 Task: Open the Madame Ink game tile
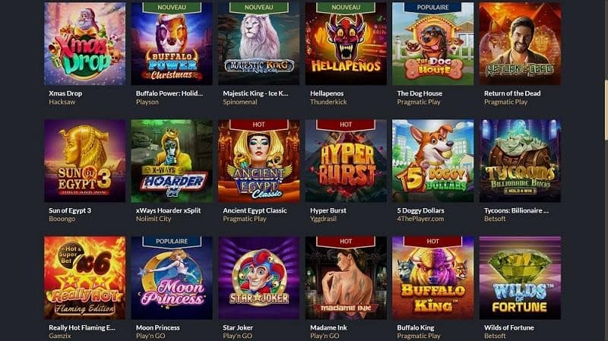click(x=346, y=278)
